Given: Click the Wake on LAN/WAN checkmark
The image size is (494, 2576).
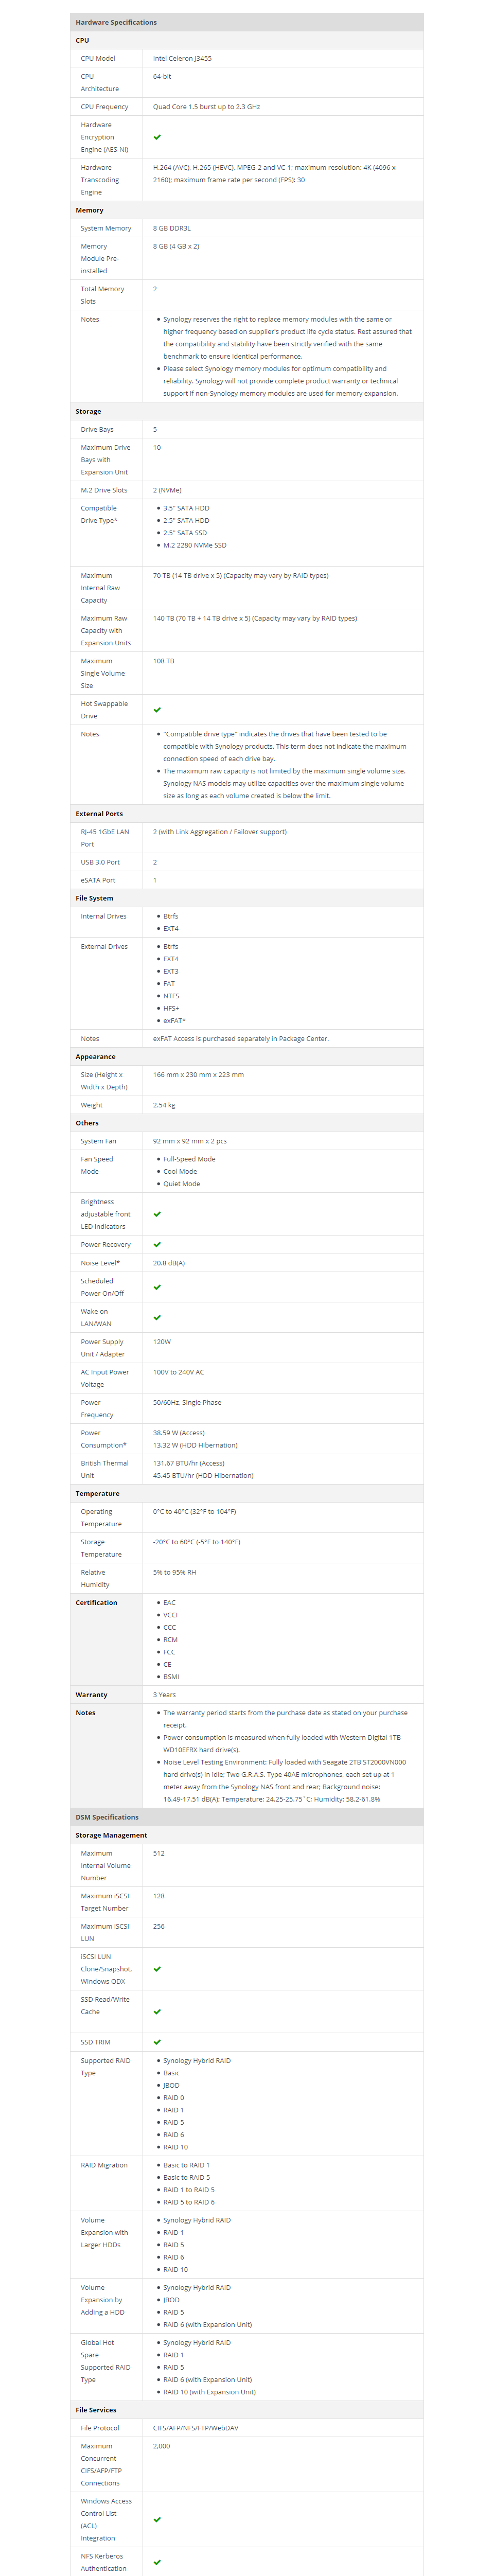Looking at the screenshot, I should [157, 1318].
